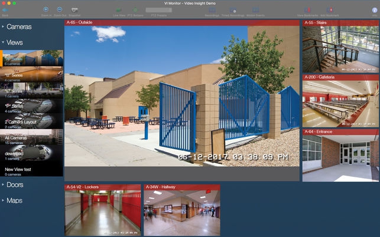Open the Info icon in toolbar
This screenshot has width=380, height=237.
tap(375, 10)
